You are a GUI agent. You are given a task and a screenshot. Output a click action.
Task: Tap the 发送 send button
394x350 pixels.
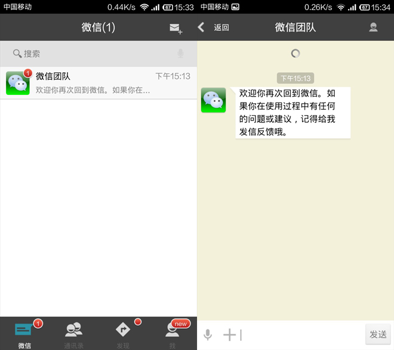pyautogui.click(x=378, y=334)
